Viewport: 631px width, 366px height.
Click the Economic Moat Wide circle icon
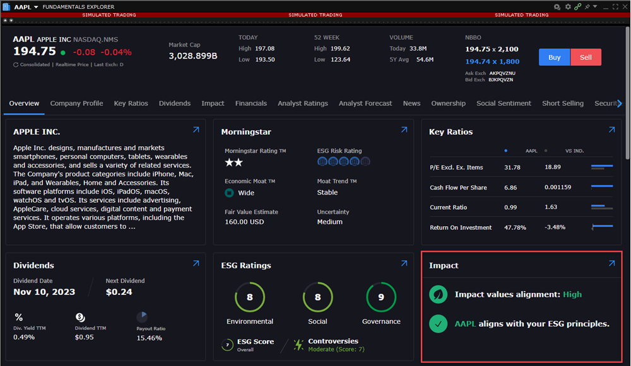pyautogui.click(x=230, y=193)
